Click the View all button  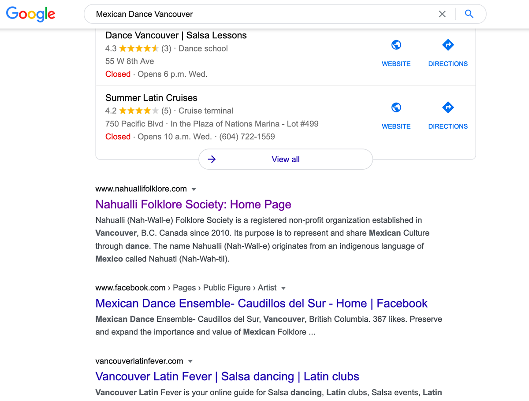coord(286,159)
